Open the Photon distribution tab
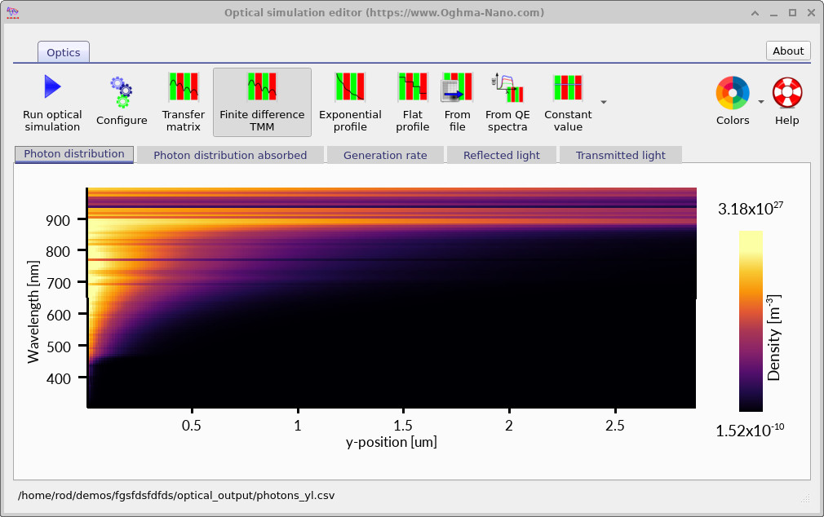 point(74,154)
